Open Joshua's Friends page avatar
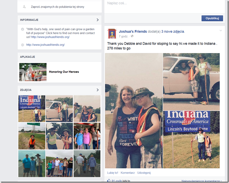The width and height of the screenshot is (229, 183). [x=112, y=34]
